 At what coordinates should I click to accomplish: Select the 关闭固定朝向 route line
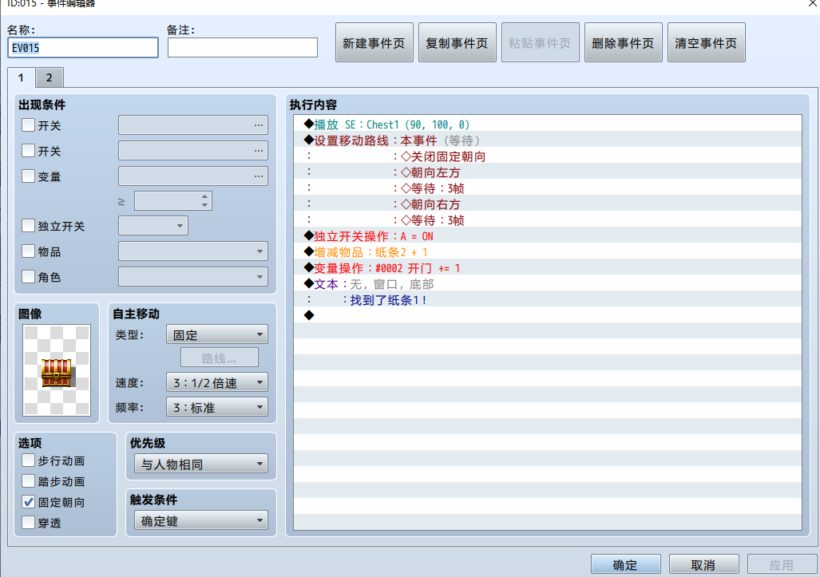[x=548, y=156]
